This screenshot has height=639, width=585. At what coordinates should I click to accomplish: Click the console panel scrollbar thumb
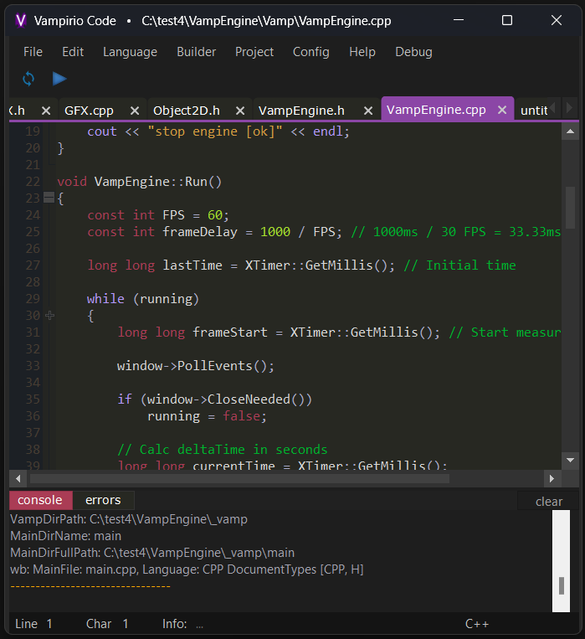(x=562, y=585)
